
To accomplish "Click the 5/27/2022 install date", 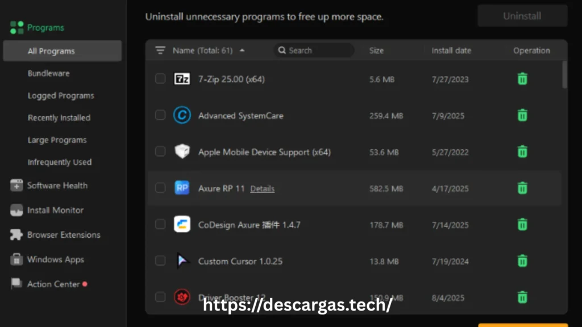I will point(450,152).
